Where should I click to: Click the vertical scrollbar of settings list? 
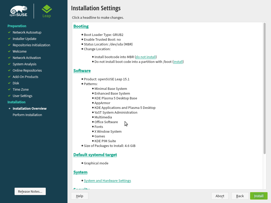click(x=264, y=88)
